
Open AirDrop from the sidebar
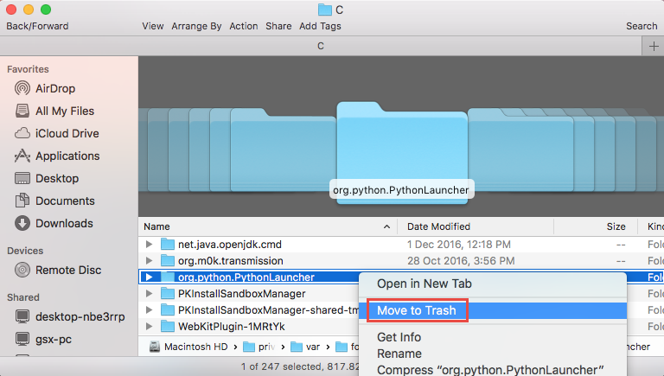[56, 88]
